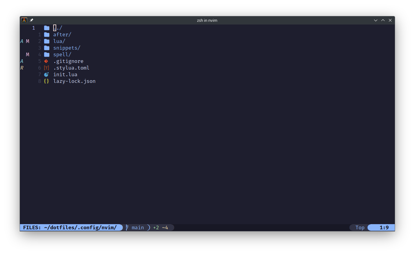This screenshot has height=255, width=415.
Task: Click the JSON braces icon beside lazy-lock.json
Action: click(46, 81)
